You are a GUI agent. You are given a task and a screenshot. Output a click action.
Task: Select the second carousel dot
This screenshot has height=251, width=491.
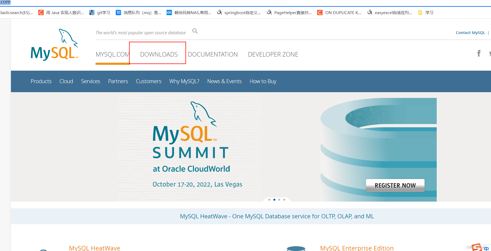274,200
